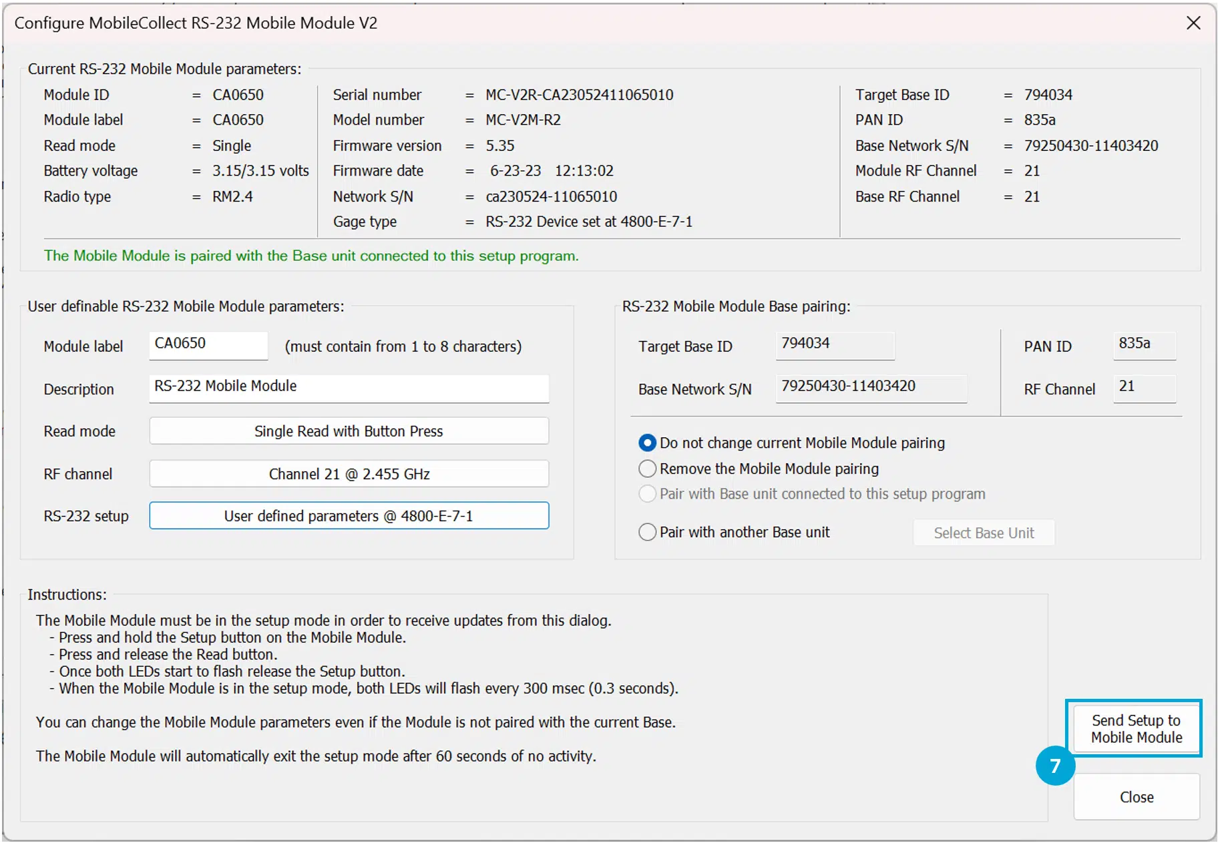Click the Battery voltage value 3.15/3.15 volts
The width and height of the screenshot is (1218, 843).
[x=260, y=171]
